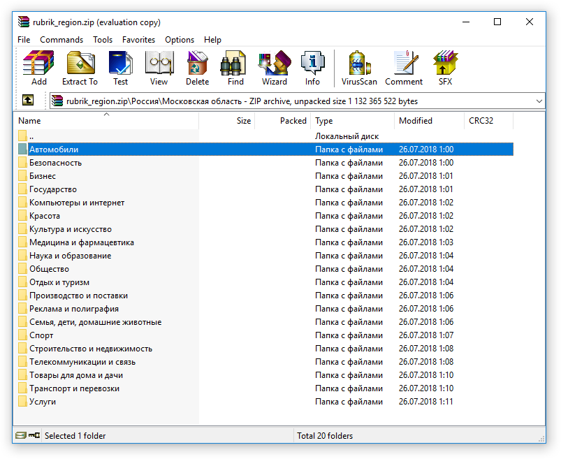Click the Delete toolbar icon
The width and height of the screenshot is (561, 459).
(197, 68)
